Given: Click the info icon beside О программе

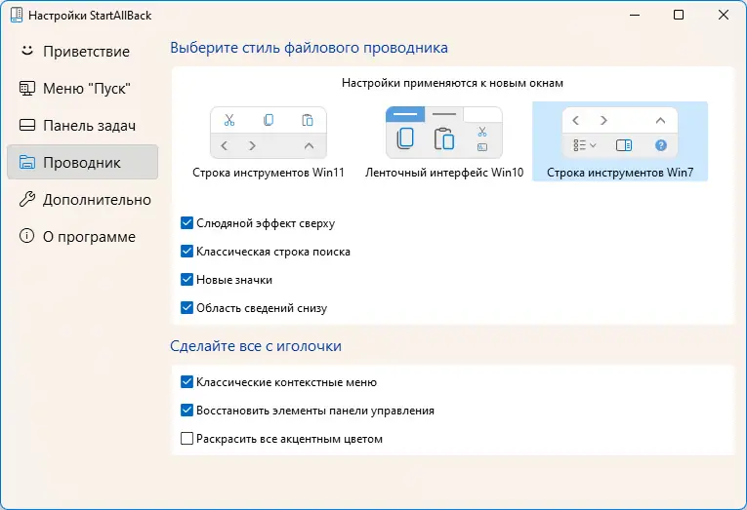Looking at the screenshot, I should [x=27, y=236].
